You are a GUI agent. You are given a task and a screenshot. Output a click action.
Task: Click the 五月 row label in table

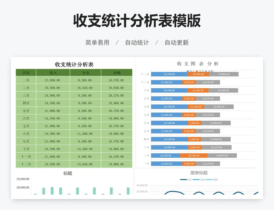pyautogui.click(x=26, y=111)
